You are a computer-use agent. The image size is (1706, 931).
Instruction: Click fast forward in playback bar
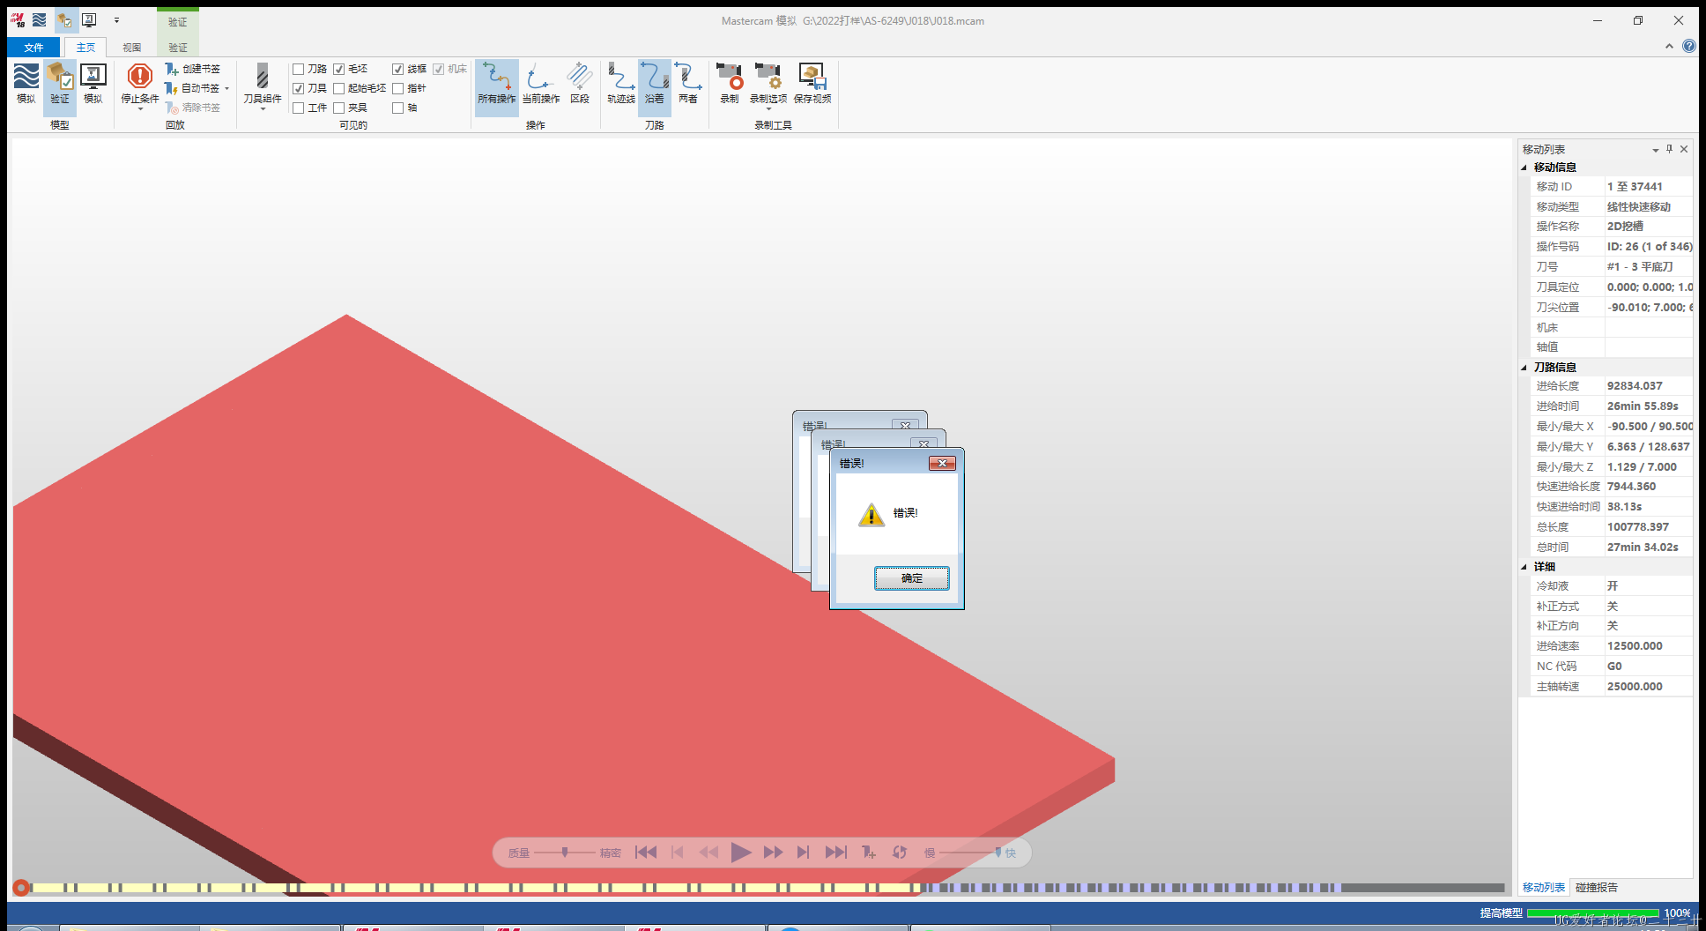click(773, 852)
